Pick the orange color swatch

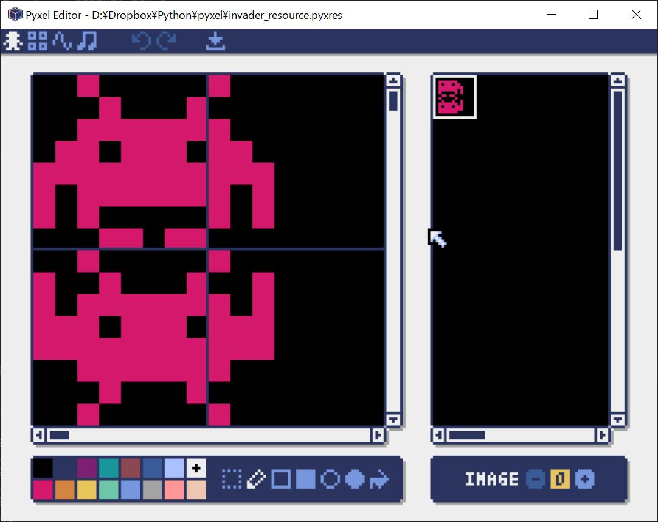64,490
